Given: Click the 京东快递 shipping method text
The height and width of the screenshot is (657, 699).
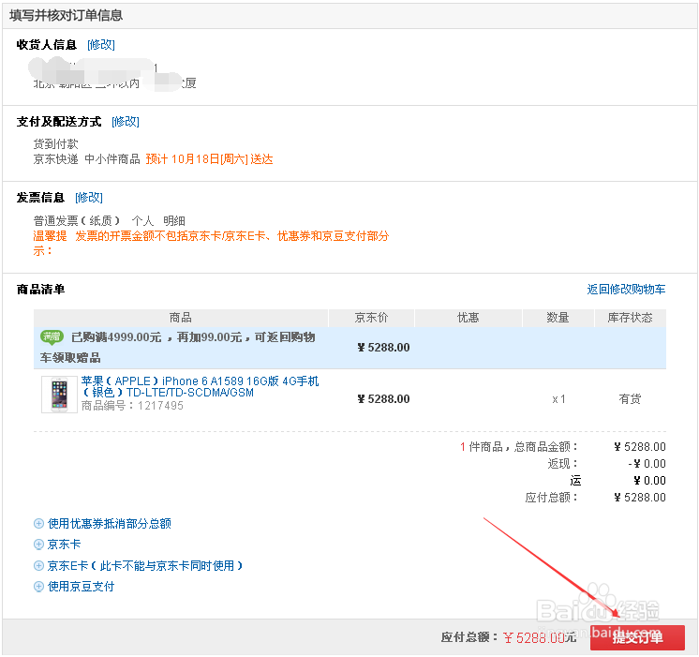Looking at the screenshot, I should click(x=55, y=159).
